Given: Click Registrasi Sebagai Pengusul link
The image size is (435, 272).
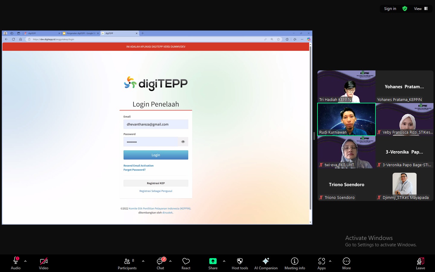Looking at the screenshot, I should coord(156,191).
